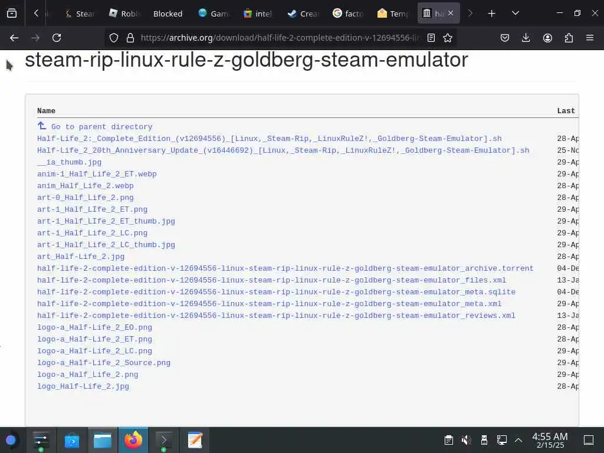Screen dimensions: 604x453
Task: Click the tab strip scroll-right arrow
Action: pyautogui.click(x=470, y=14)
